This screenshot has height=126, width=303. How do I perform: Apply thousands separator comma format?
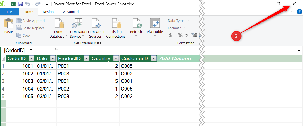pos(187,35)
